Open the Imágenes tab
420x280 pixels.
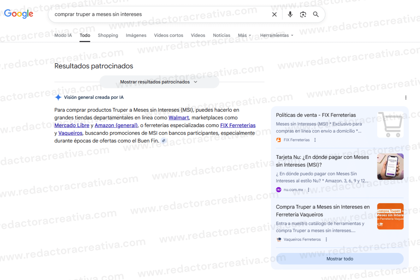click(x=136, y=35)
